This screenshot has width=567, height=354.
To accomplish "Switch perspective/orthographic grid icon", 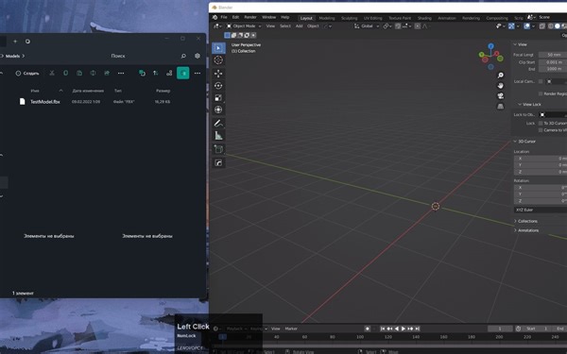I will click(x=501, y=106).
